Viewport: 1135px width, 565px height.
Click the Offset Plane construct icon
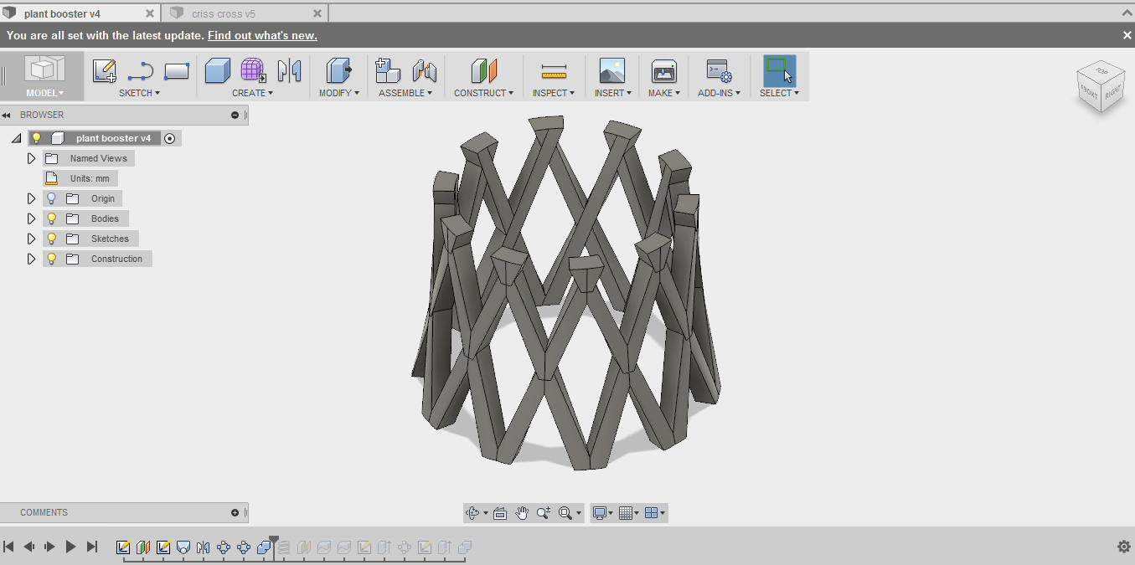point(484,70)
